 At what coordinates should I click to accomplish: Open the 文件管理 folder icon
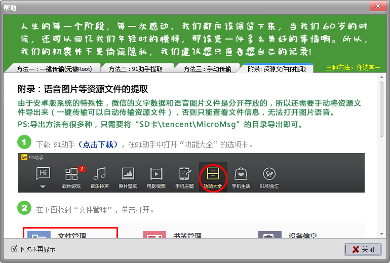tap(36, 236)
